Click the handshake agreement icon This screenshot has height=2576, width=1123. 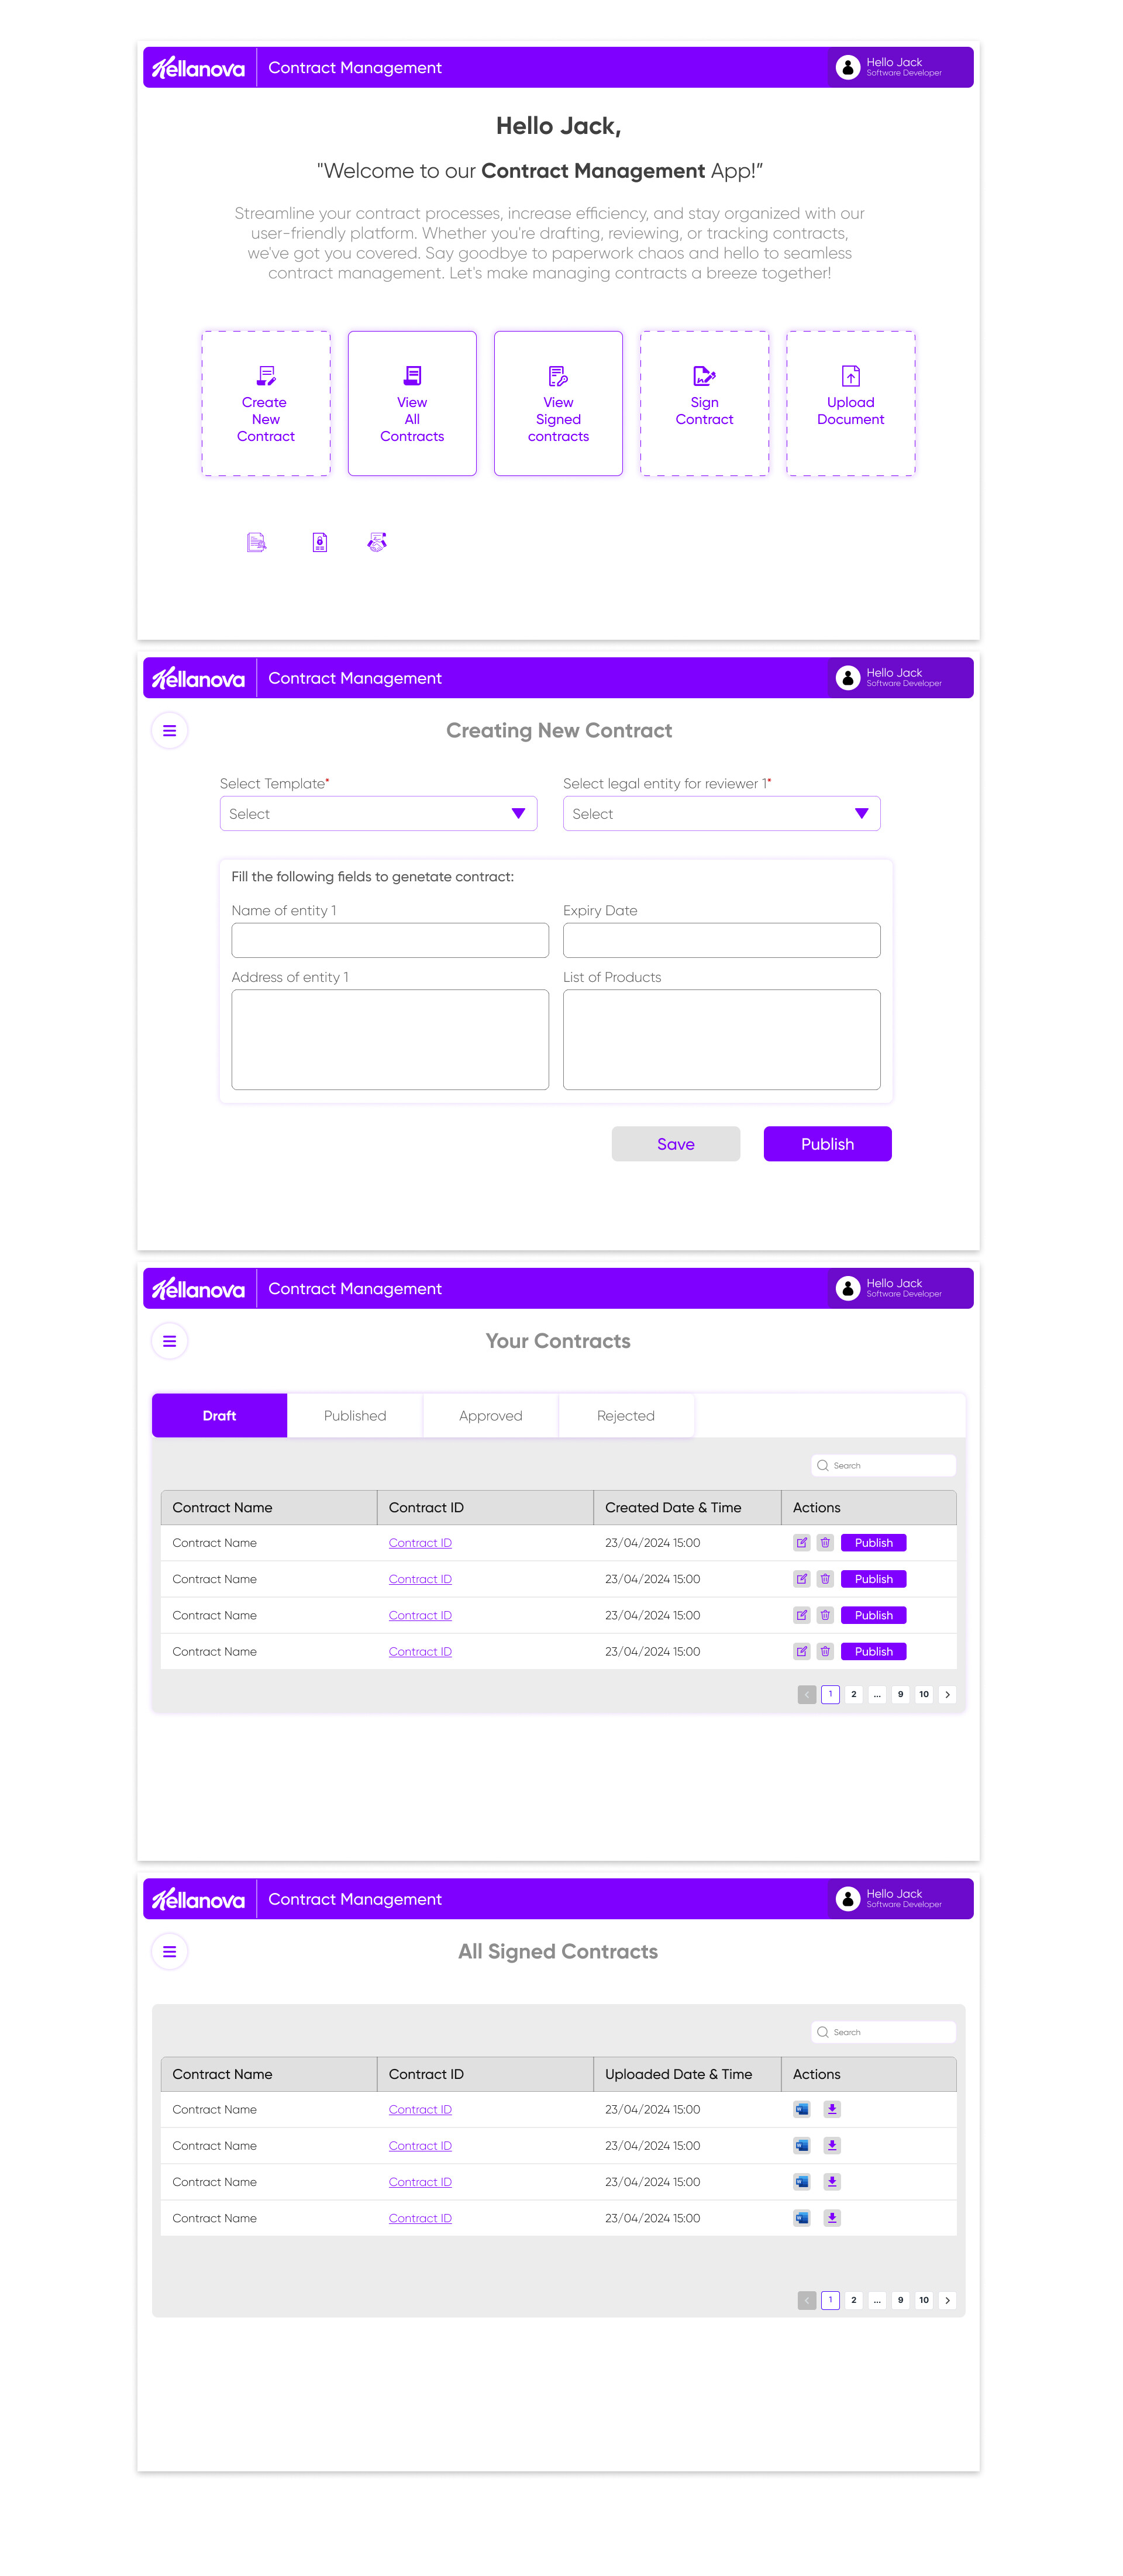(x=377, y=541)
